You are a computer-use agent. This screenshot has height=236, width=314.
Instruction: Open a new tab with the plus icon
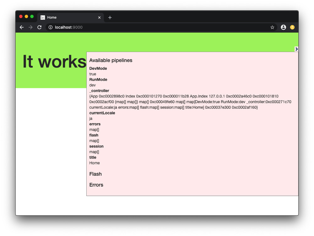(110, 17)
